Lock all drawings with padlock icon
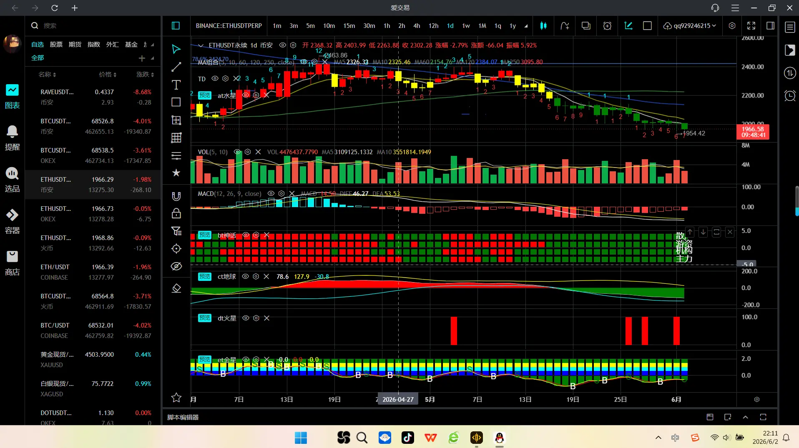Viewport: 799px width, 448px height. tap(176, 213)
